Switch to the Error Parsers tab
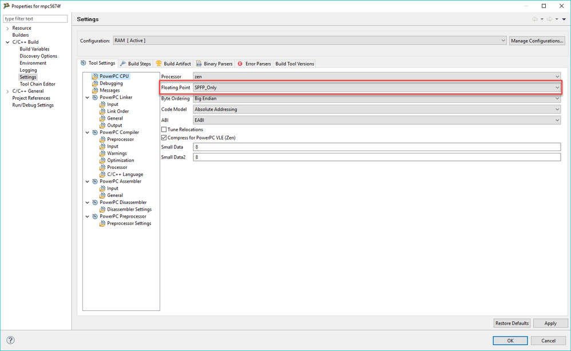 [x=254, y=64]
